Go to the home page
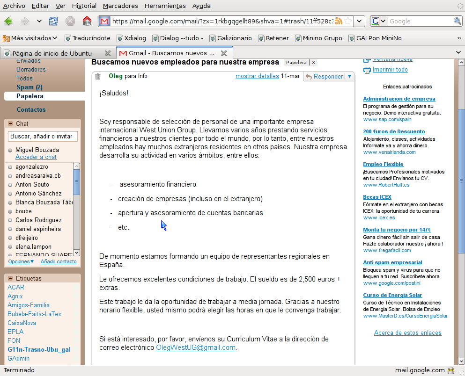This screenshot has width=465, height=376. (87, 21)
